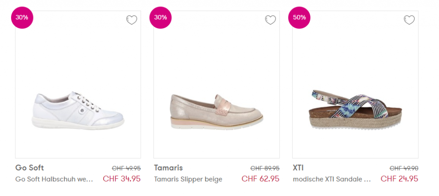Add Tamaris slipper to wishlist heart

270,20
